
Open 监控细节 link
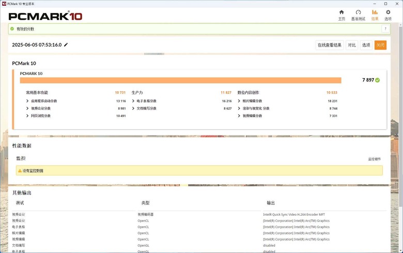coord(374,159)
